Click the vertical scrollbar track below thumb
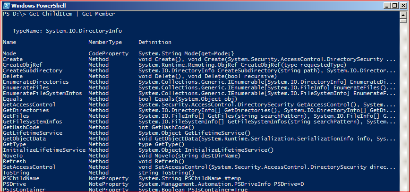This screenshot has height=192, width=410. point(402,107)
